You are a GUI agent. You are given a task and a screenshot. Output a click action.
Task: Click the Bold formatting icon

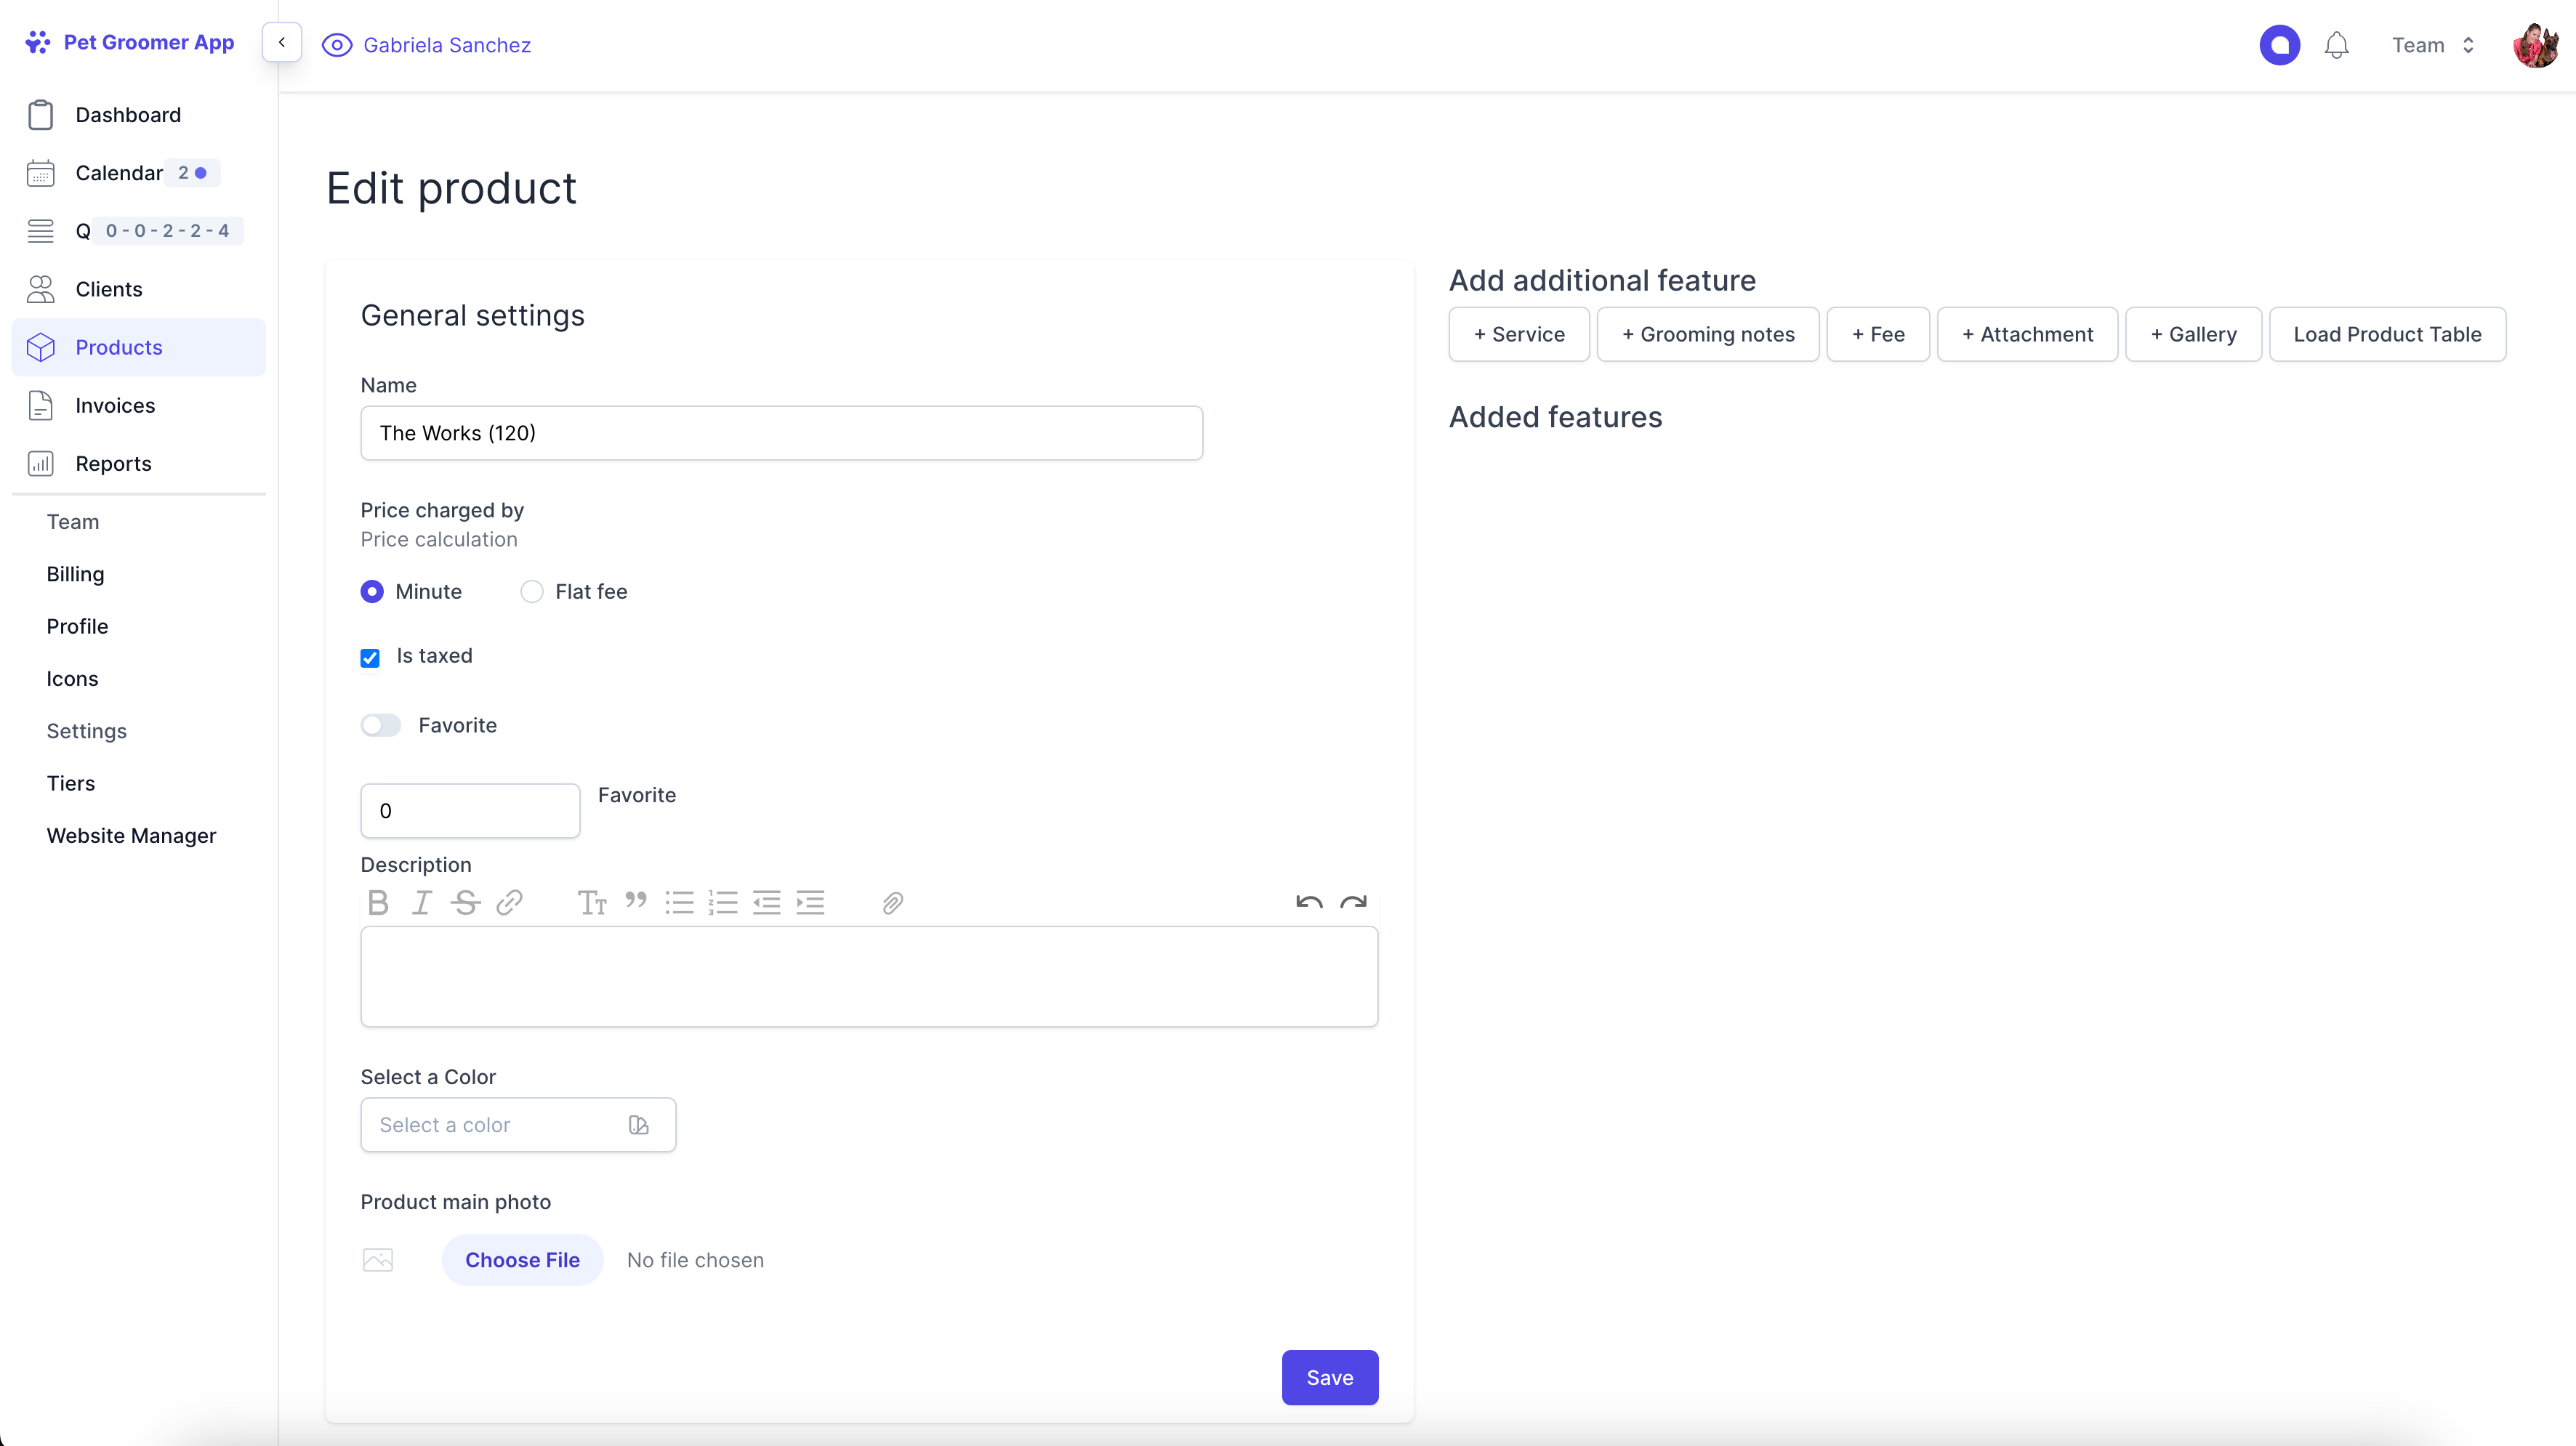point(378,903)
